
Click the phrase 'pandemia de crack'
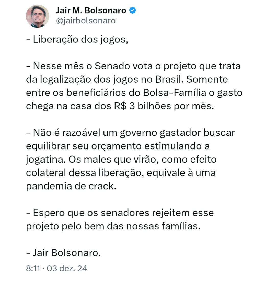(x=71, y=186)
